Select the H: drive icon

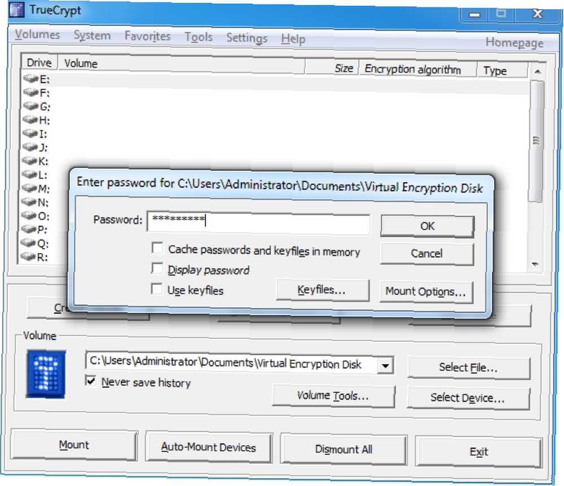(x=30, y=120)
